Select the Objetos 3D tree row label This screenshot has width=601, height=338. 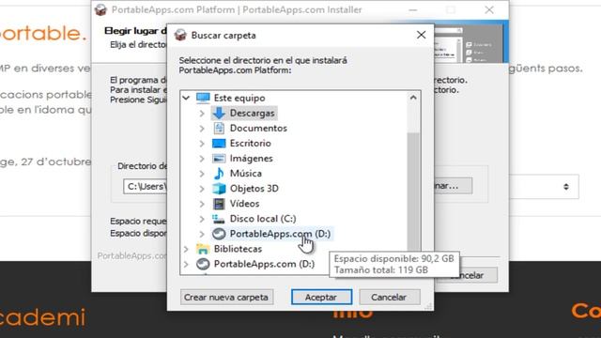(254, 189)
